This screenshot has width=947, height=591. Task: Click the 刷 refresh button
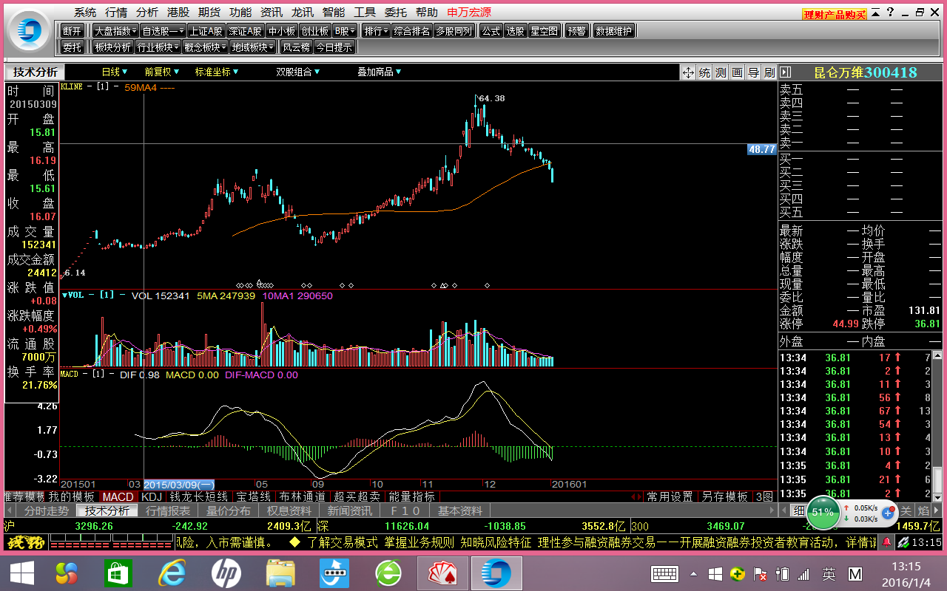tap(769, 72)
